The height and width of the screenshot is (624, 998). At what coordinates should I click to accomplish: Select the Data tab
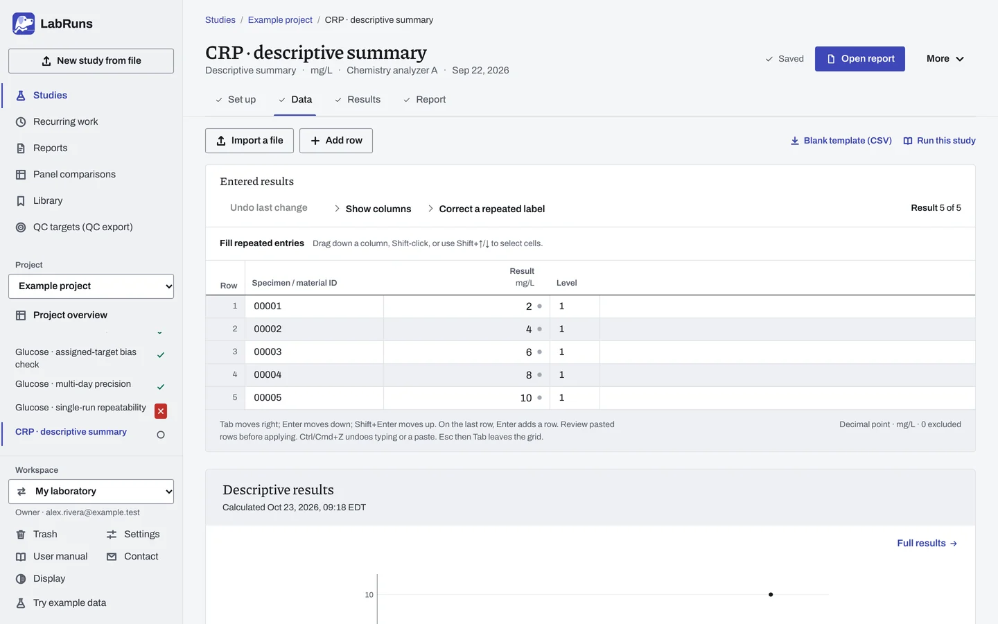pos(295,100)
